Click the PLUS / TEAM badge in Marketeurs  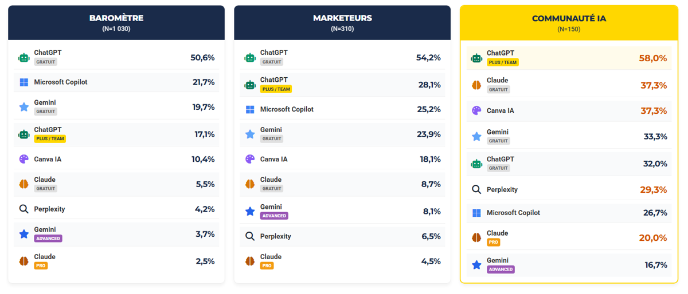(x=276, y=89)
